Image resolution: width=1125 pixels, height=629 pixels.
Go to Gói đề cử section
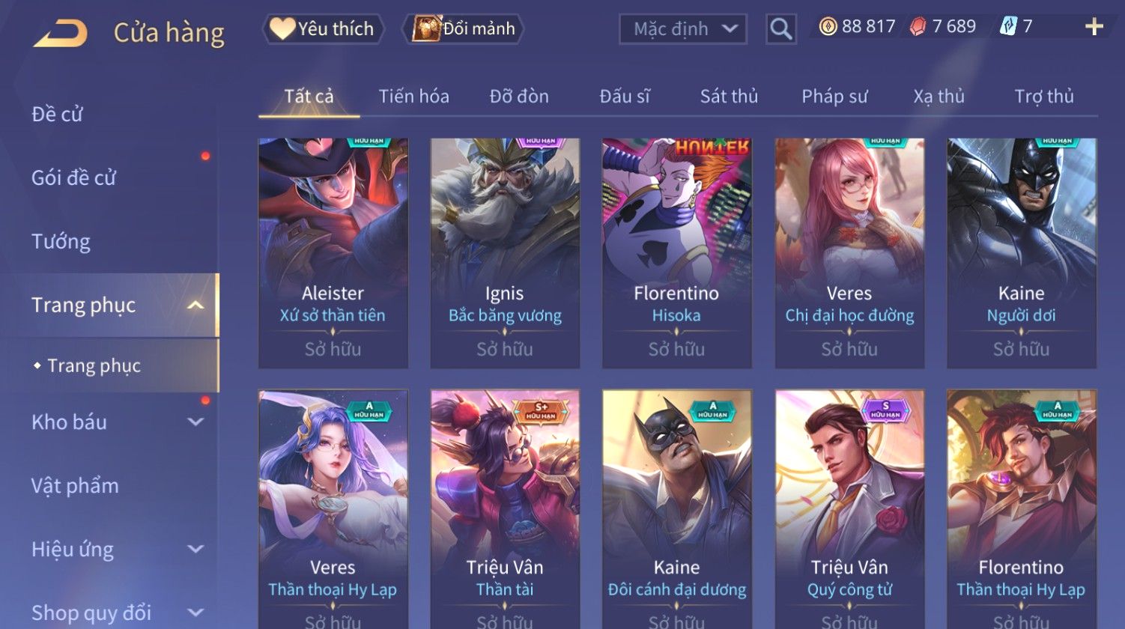pyautogui.click(x=73, y=178)
